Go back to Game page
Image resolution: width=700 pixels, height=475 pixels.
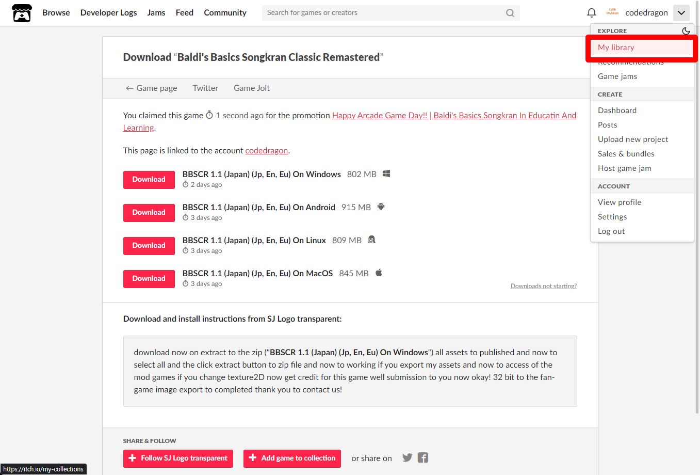click(x=151, y=88)
